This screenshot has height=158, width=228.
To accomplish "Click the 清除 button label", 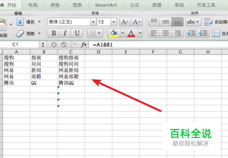I will tap(30, 34).
